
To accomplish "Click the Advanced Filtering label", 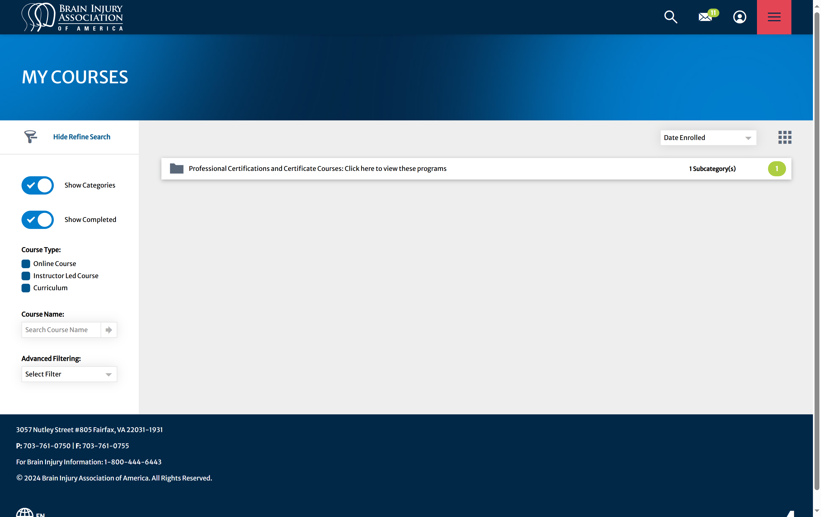I will [51, 359].
